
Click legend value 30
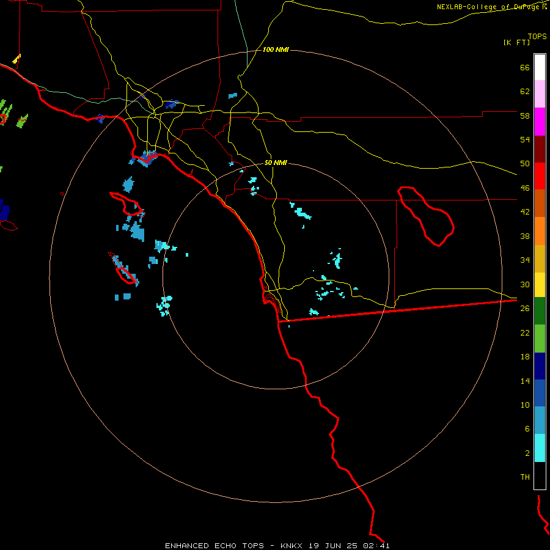click(525, 284)
